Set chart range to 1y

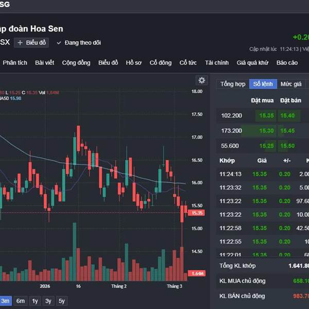(35, 301)
